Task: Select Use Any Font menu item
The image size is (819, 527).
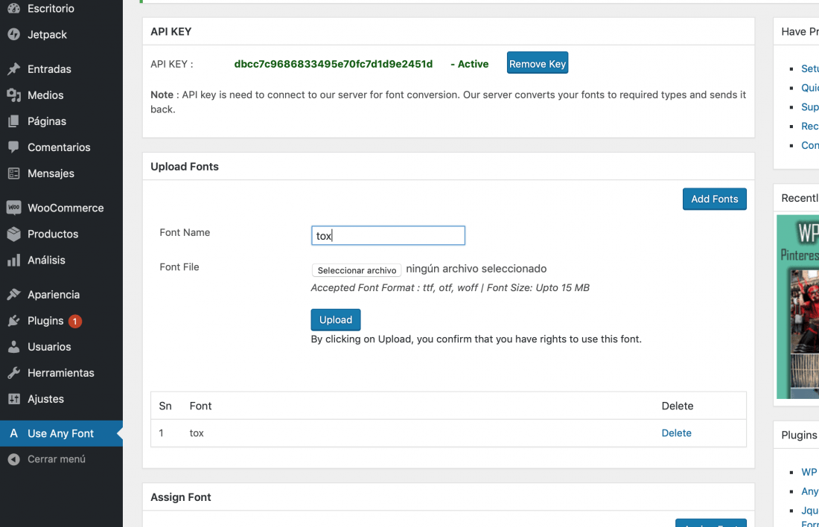Action: pos(61,433)
